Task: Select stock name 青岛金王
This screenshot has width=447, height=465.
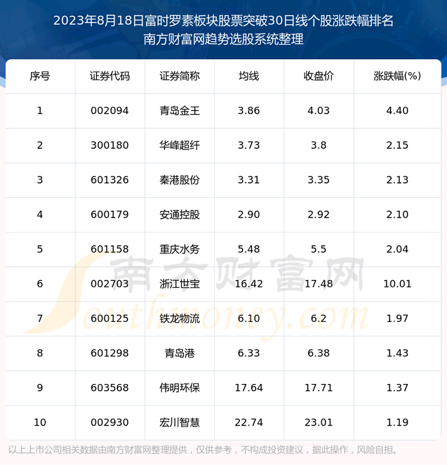Action: [179, 111]
